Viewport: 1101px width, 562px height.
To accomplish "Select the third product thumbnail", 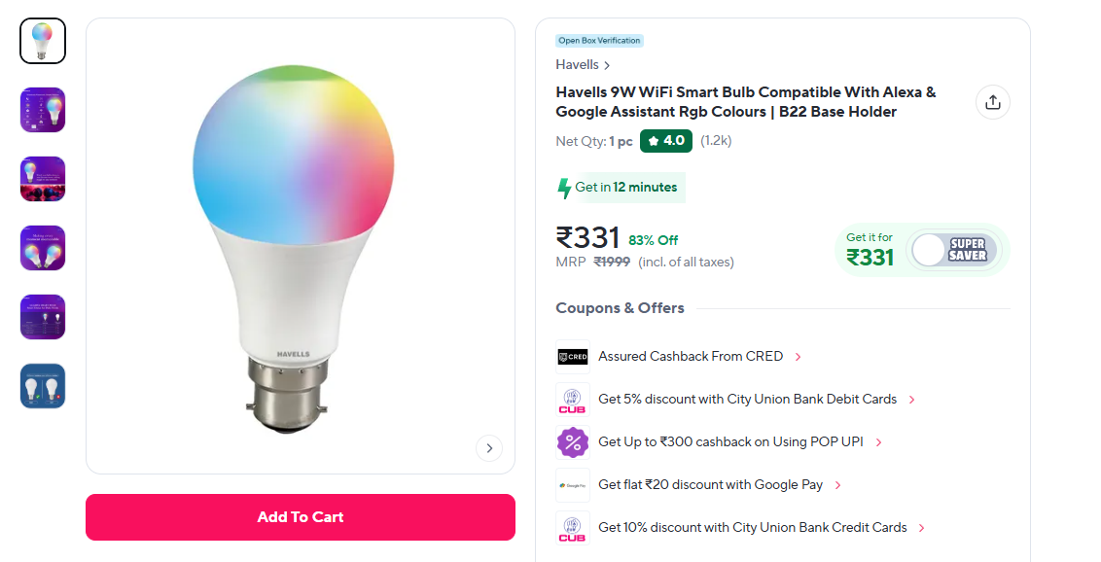I will point(43,179).
